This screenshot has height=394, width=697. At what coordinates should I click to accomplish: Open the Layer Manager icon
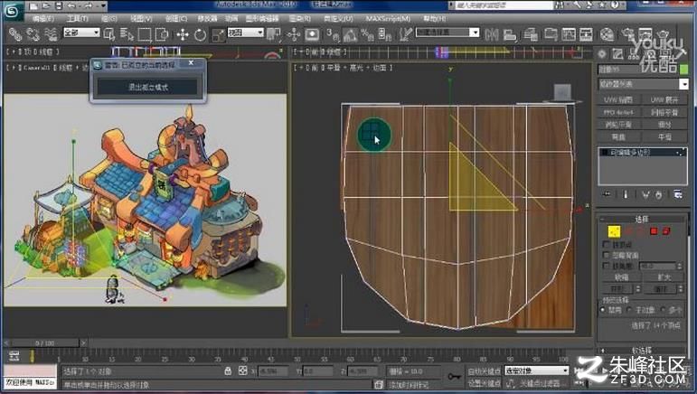coord(531,34)
